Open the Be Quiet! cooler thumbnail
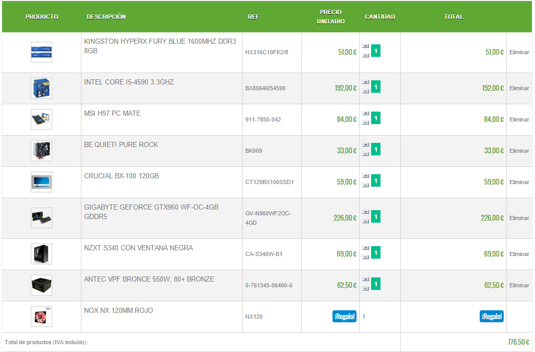This screenshot has width=535, height=352. tap(41, 151)
